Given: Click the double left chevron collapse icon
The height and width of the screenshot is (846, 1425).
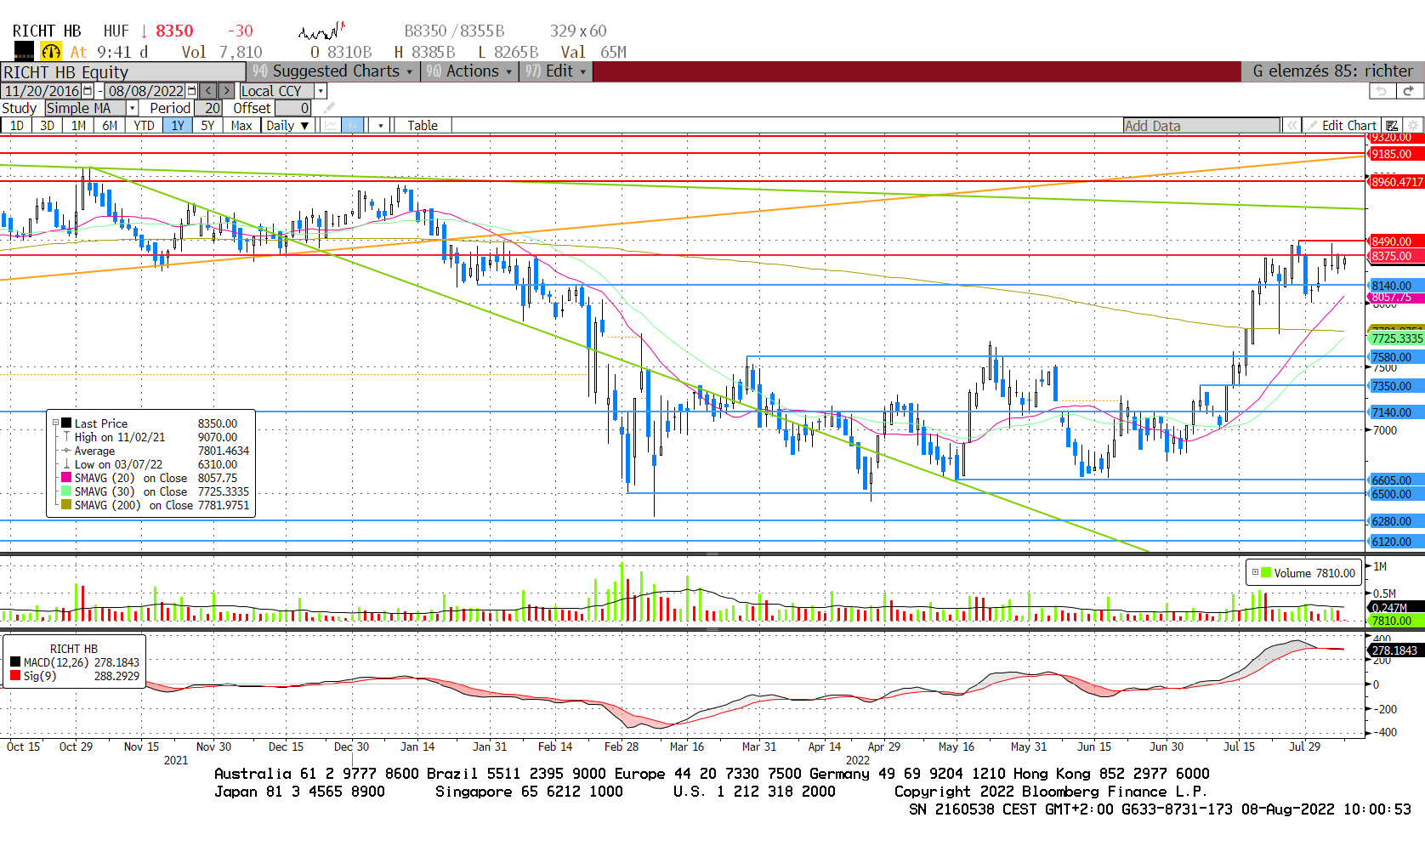Looking at the screenshot, I should [1292, 126].
